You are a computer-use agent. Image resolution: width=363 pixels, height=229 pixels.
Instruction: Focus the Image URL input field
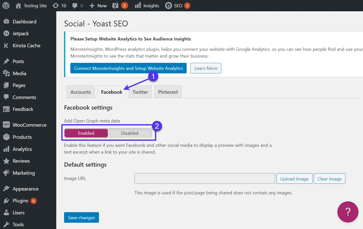pyautogui.click(x=204, y=178)
